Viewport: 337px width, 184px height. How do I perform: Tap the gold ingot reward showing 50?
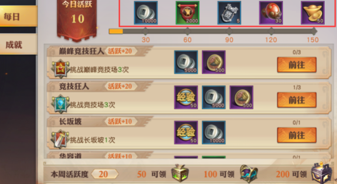coord(313,13)
